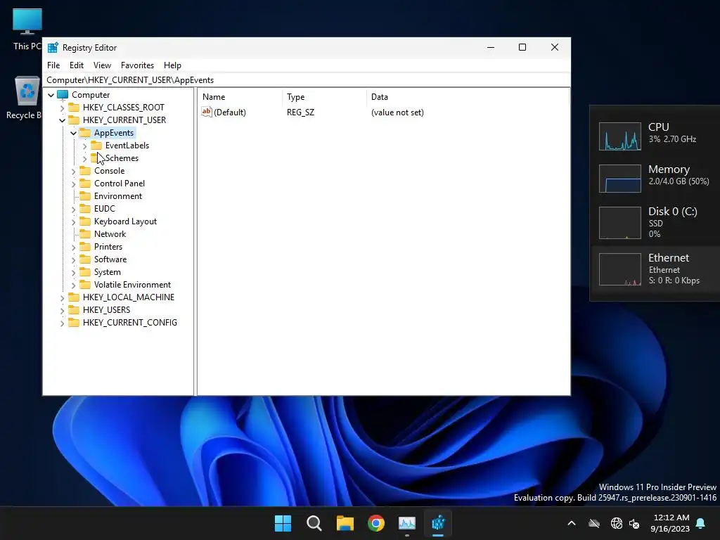Click the HKEY_USERS folder icon
The height and width of the screenshot is (540, 720).
(x=74, y=310)
